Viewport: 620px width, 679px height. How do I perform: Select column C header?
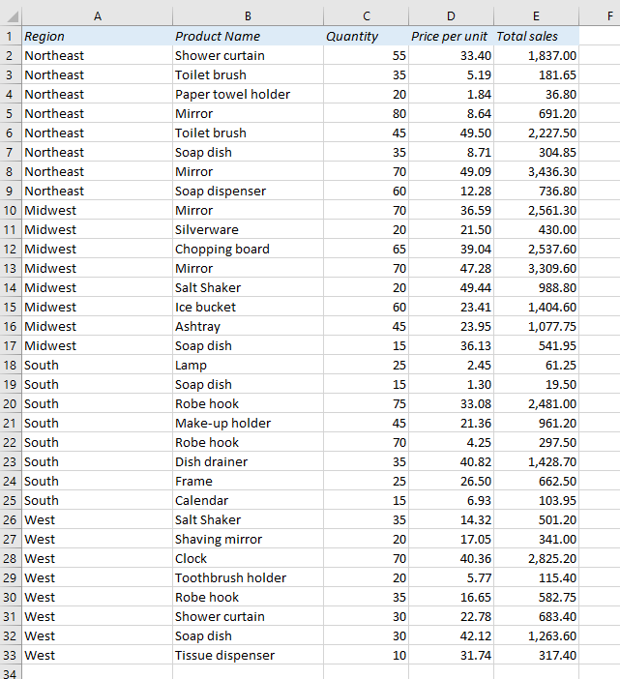[366, 16]
